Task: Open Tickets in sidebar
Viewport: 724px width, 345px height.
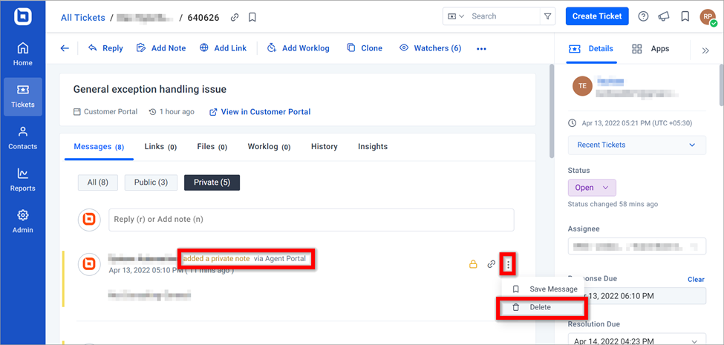Action: pyautogui.click(x=22, y=96)
